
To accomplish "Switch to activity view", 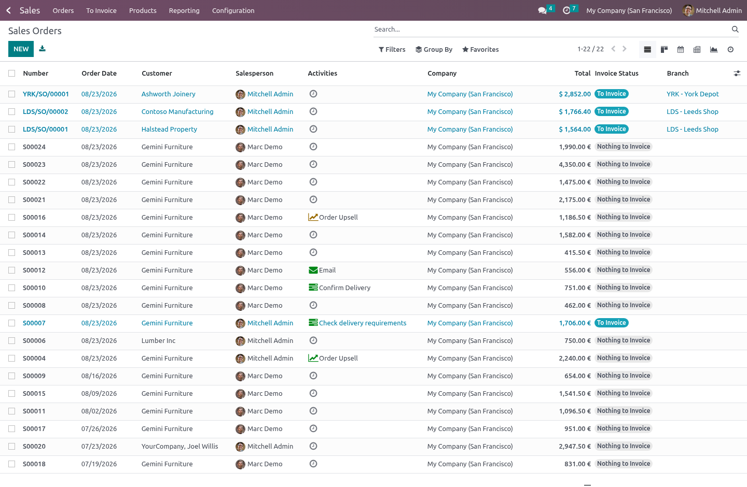I will coord(730,50).
